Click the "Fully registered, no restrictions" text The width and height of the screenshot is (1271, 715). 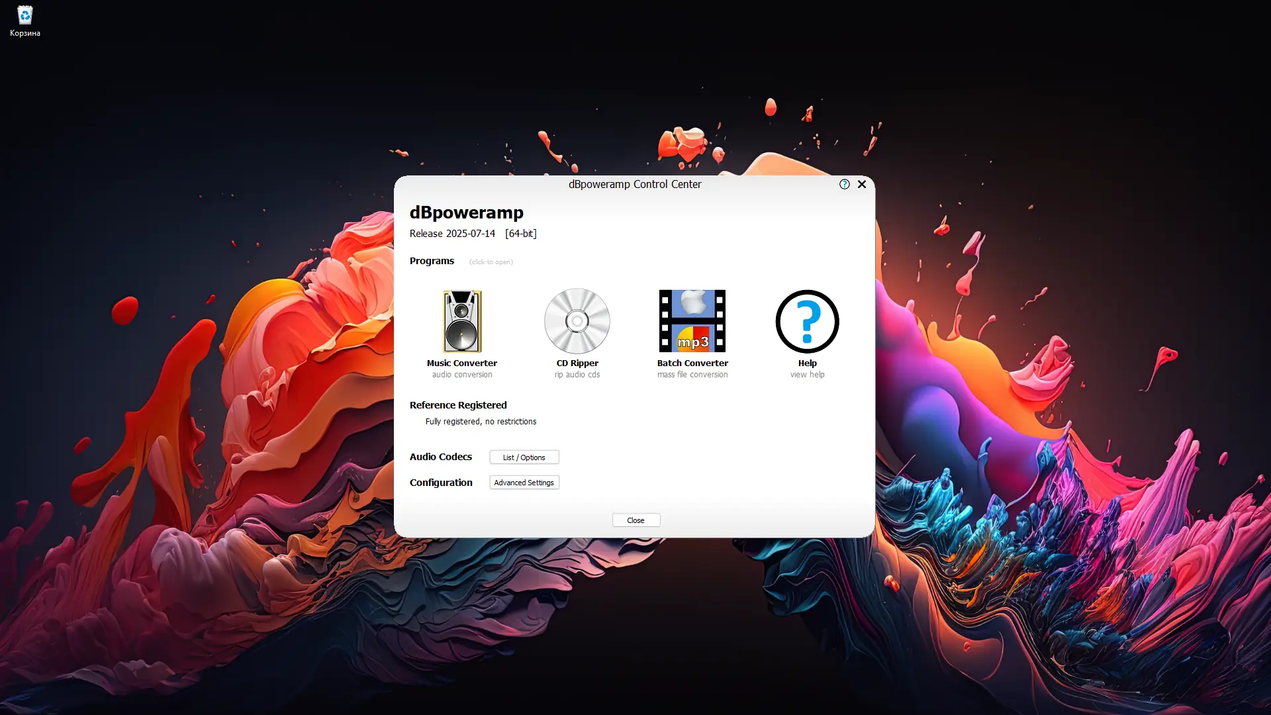pos(481,422)
